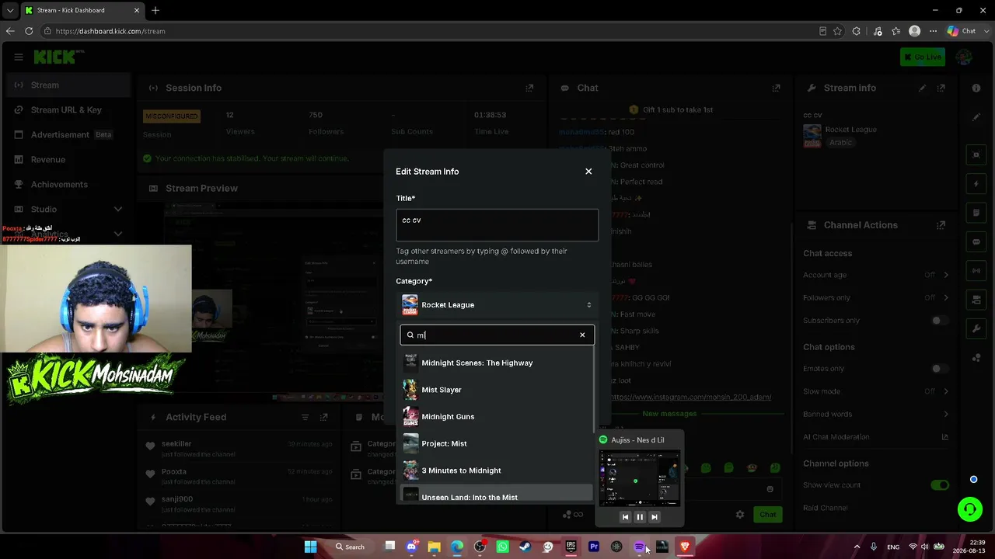Toggle Subscribers only chat mode
The image size is (995, 559).
point(940,321)
